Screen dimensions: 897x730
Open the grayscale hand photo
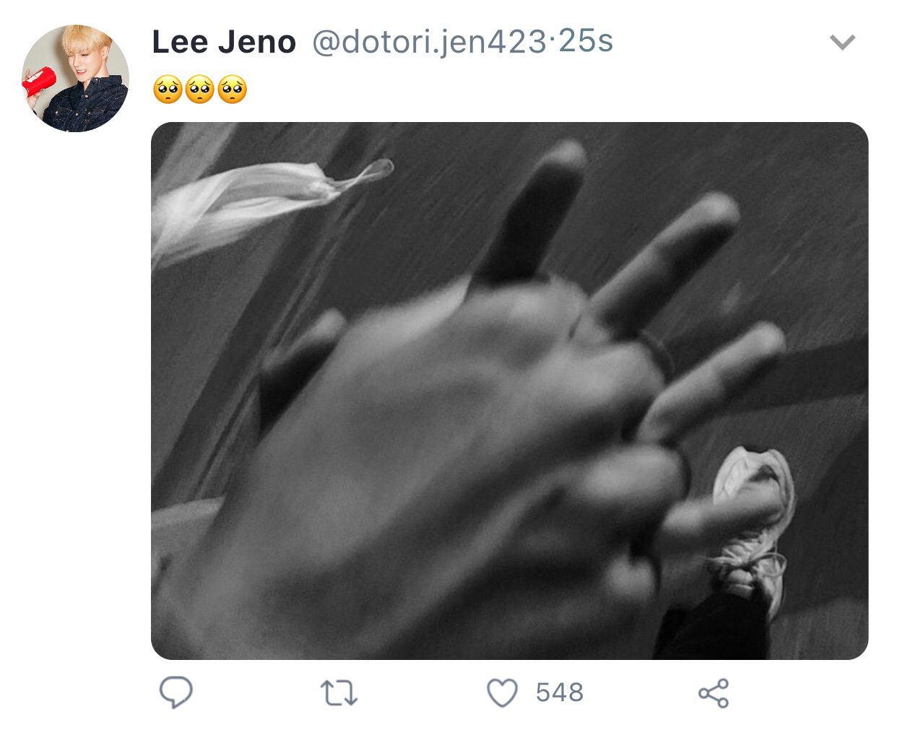click(x=509, y=391)
